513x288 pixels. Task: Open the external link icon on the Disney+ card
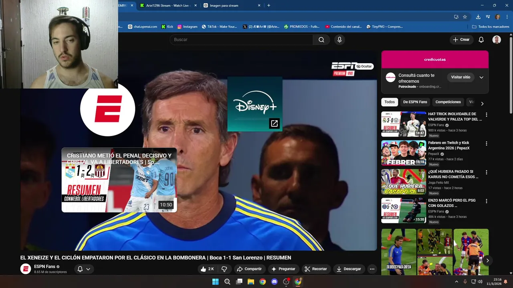(x=274, y=124)
